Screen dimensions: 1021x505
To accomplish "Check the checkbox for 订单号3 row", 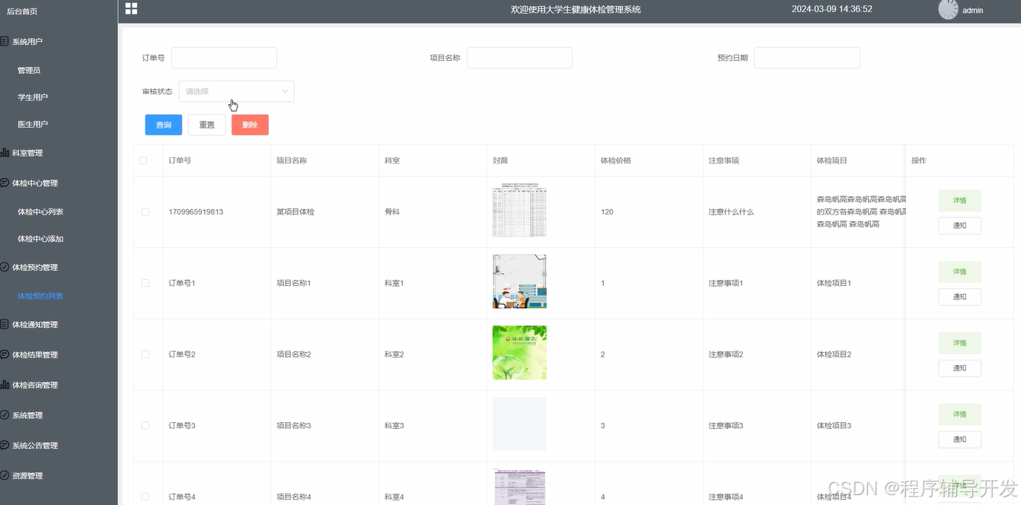I will 145,426.
